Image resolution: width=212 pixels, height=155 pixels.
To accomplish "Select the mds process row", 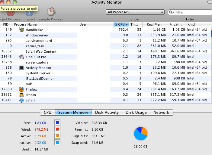I will [105, 84].
